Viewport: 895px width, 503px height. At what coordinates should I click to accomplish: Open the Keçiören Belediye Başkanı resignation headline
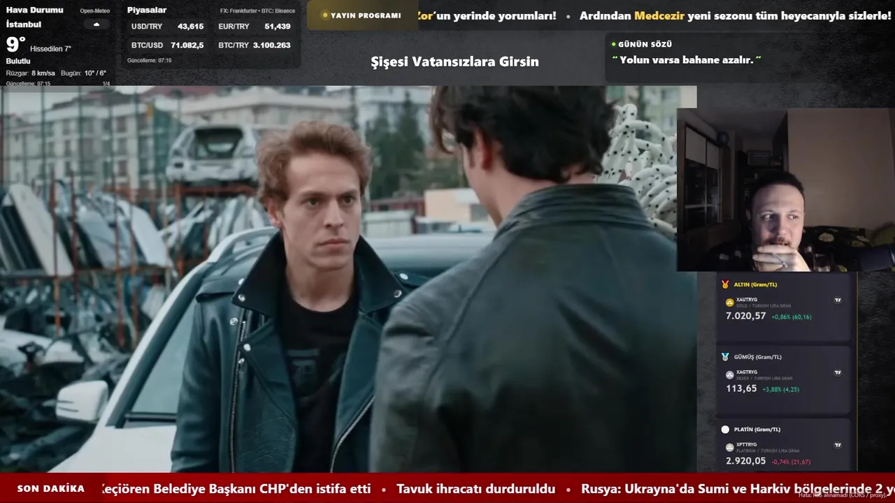coord(236,489)
